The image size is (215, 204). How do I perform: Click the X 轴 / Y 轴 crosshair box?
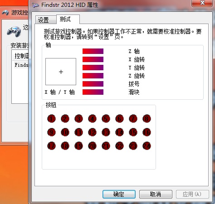coord(61,72)
